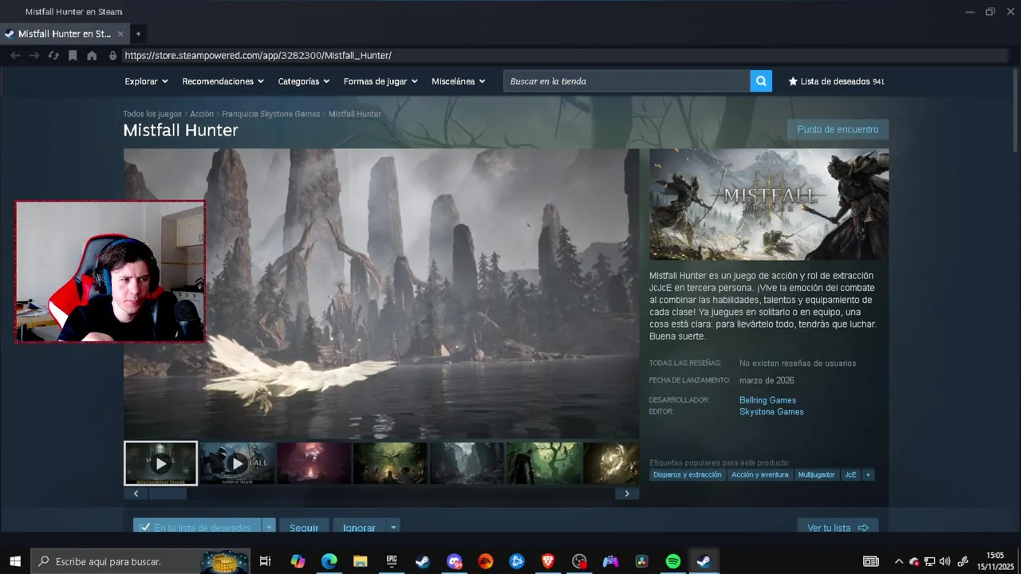Toggle the En tu lista de deseados checkbox
Viewport: 1021px width, 574px height.
point(144,528)
